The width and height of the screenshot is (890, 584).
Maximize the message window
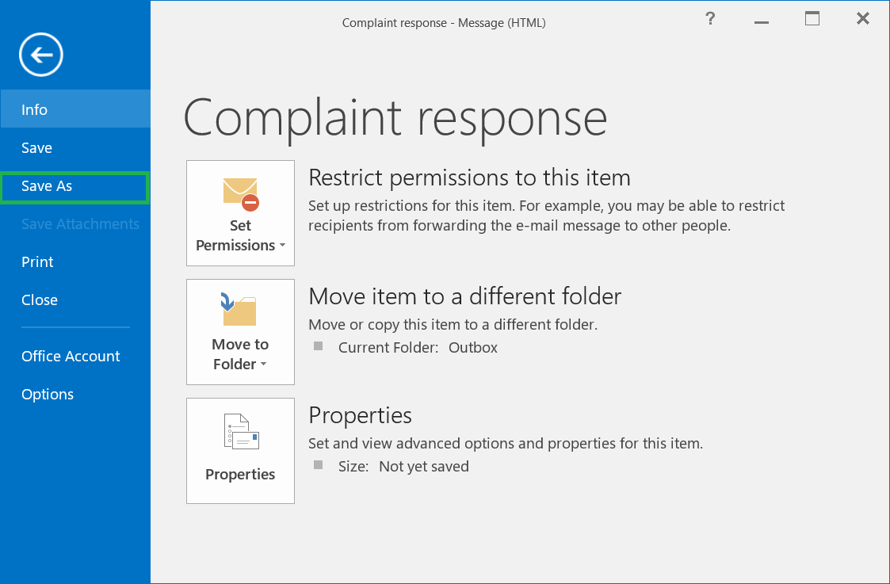pos(812,19)
